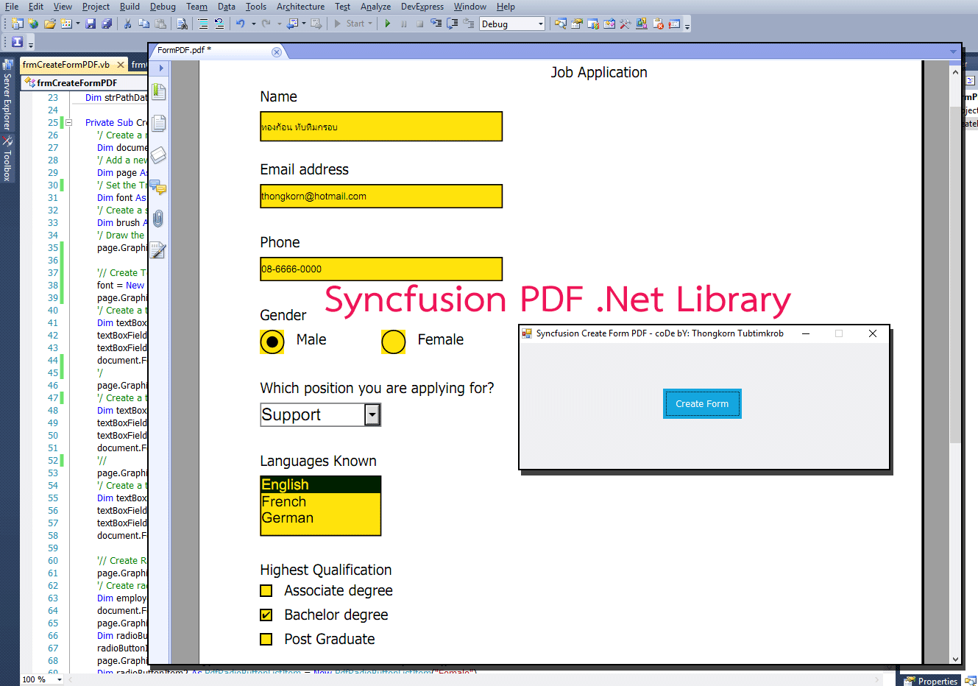Select the Male radio button
This screenshot has height=686, width=978.
[272, 342]
